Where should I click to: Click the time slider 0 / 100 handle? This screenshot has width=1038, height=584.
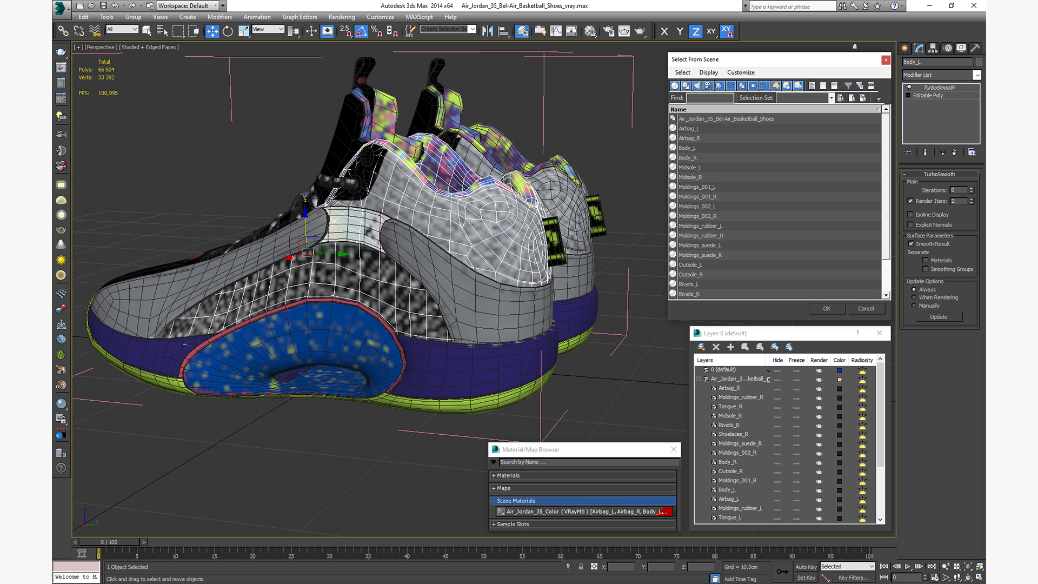tap(109, 542)
